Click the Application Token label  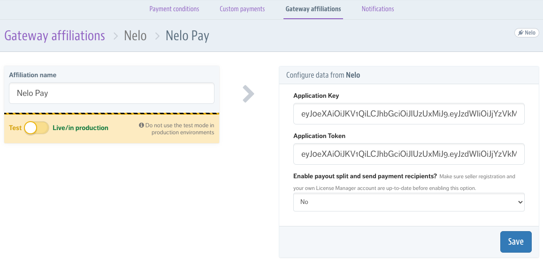point(319,136)
